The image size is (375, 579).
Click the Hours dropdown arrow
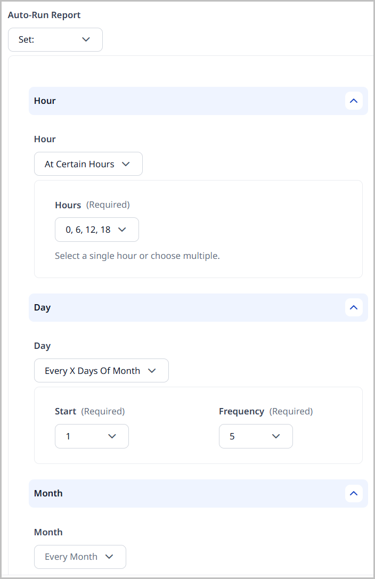click(122, 229)
